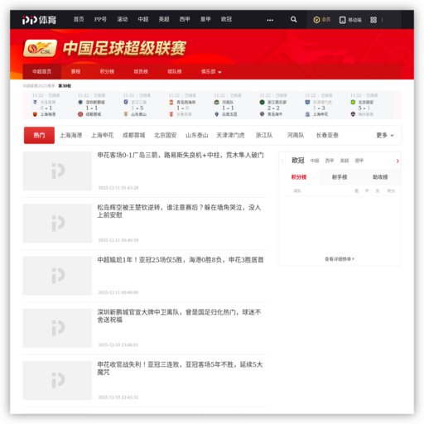
Task: Switch to the 射手榜 tab
Action: click(340, 177)
